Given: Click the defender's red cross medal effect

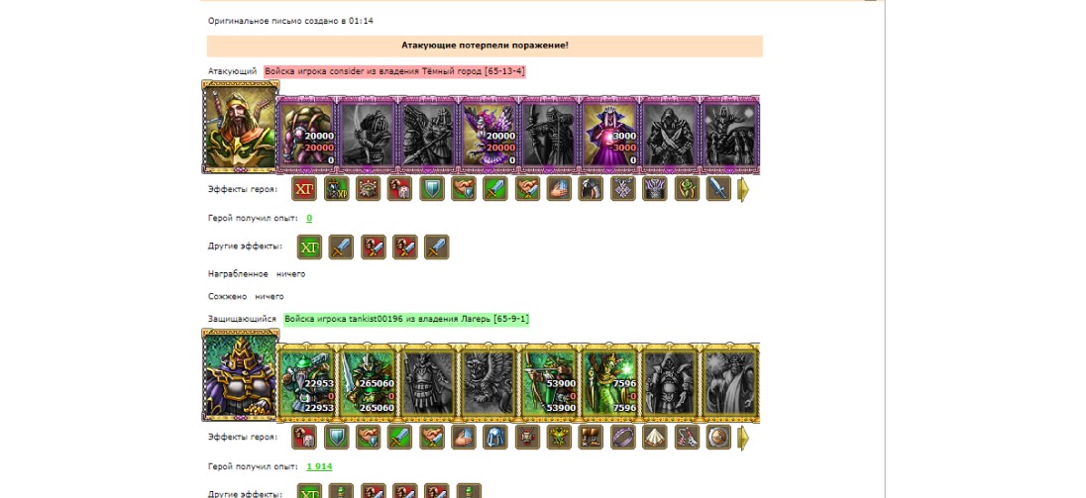Looking at the screenshot, I should pyautogui.click(x=527, y=438).
